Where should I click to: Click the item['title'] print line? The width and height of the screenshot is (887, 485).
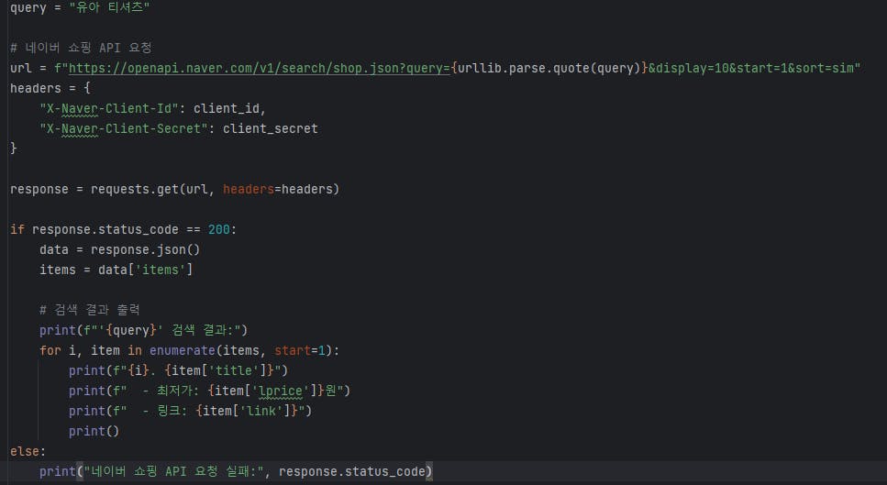point(178,370)
